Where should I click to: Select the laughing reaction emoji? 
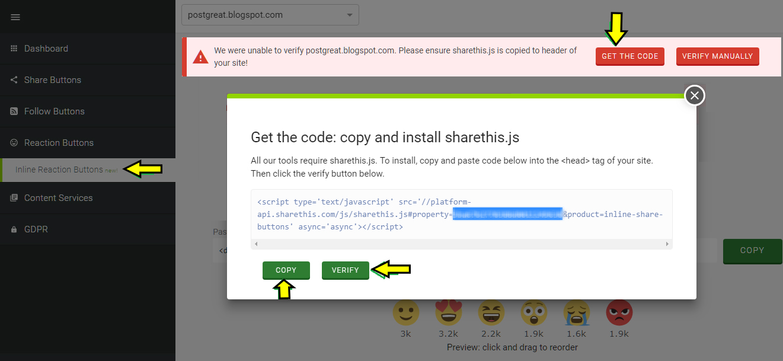coord(491,312)
